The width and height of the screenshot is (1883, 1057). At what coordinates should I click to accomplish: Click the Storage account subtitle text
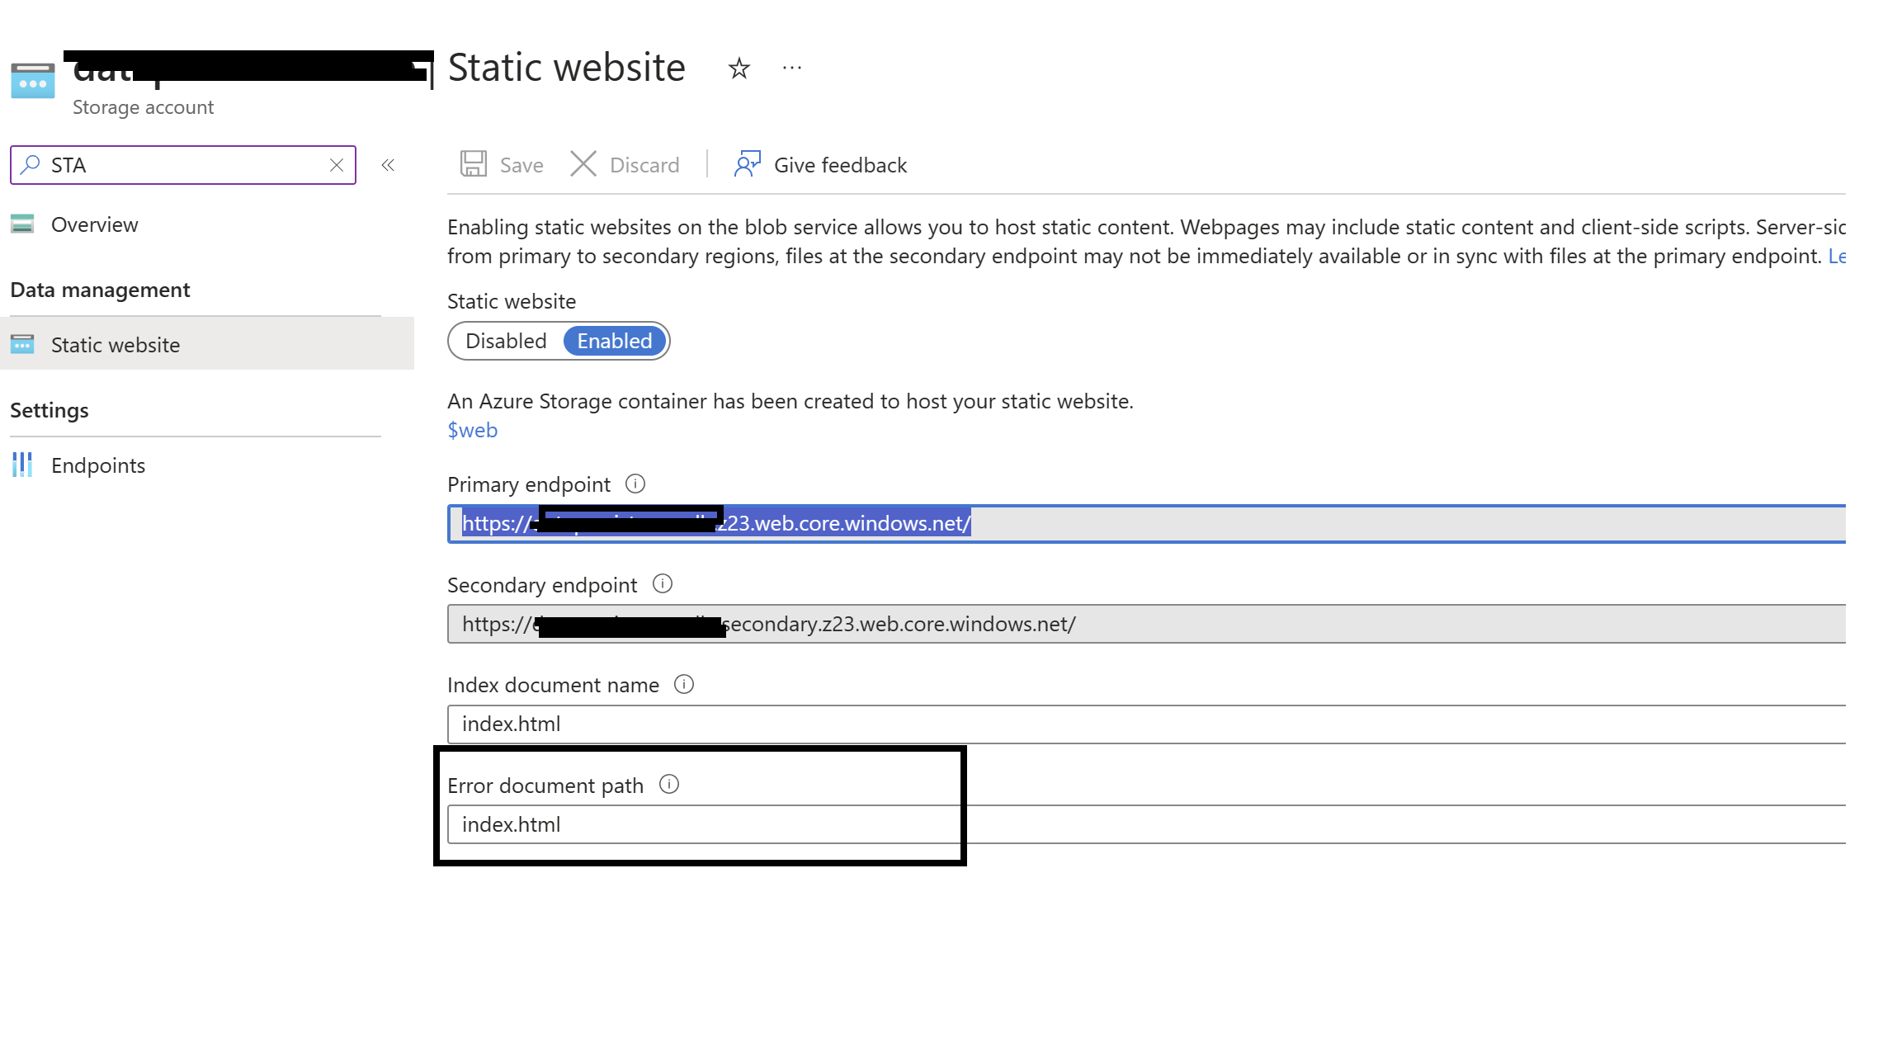143,107
